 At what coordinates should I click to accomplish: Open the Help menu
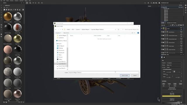[30, 1]
